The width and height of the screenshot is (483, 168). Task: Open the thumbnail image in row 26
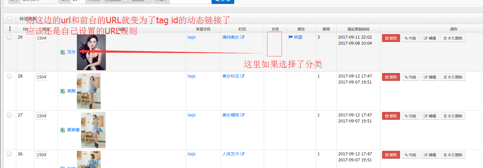click(89, 159)
